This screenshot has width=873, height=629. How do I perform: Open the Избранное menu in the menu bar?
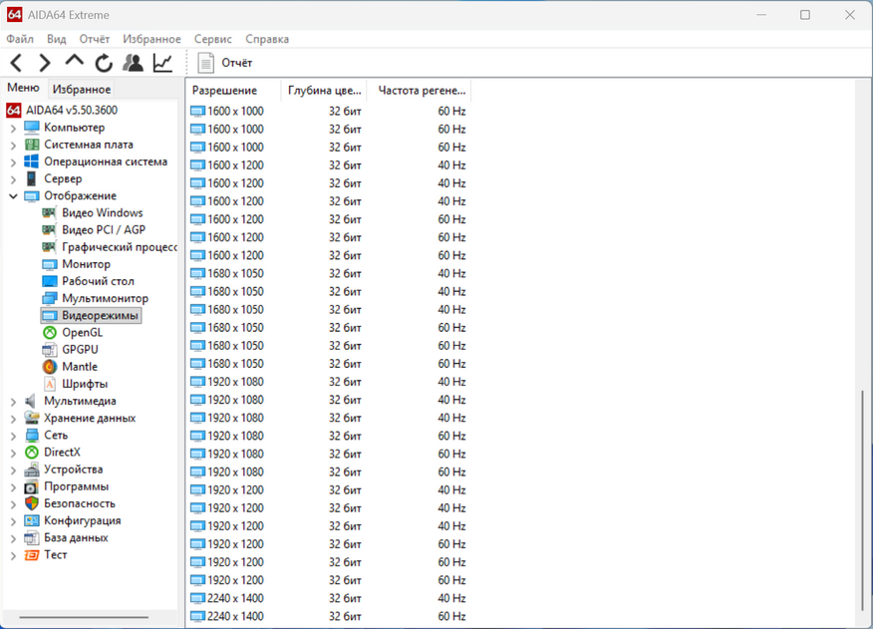151,39
